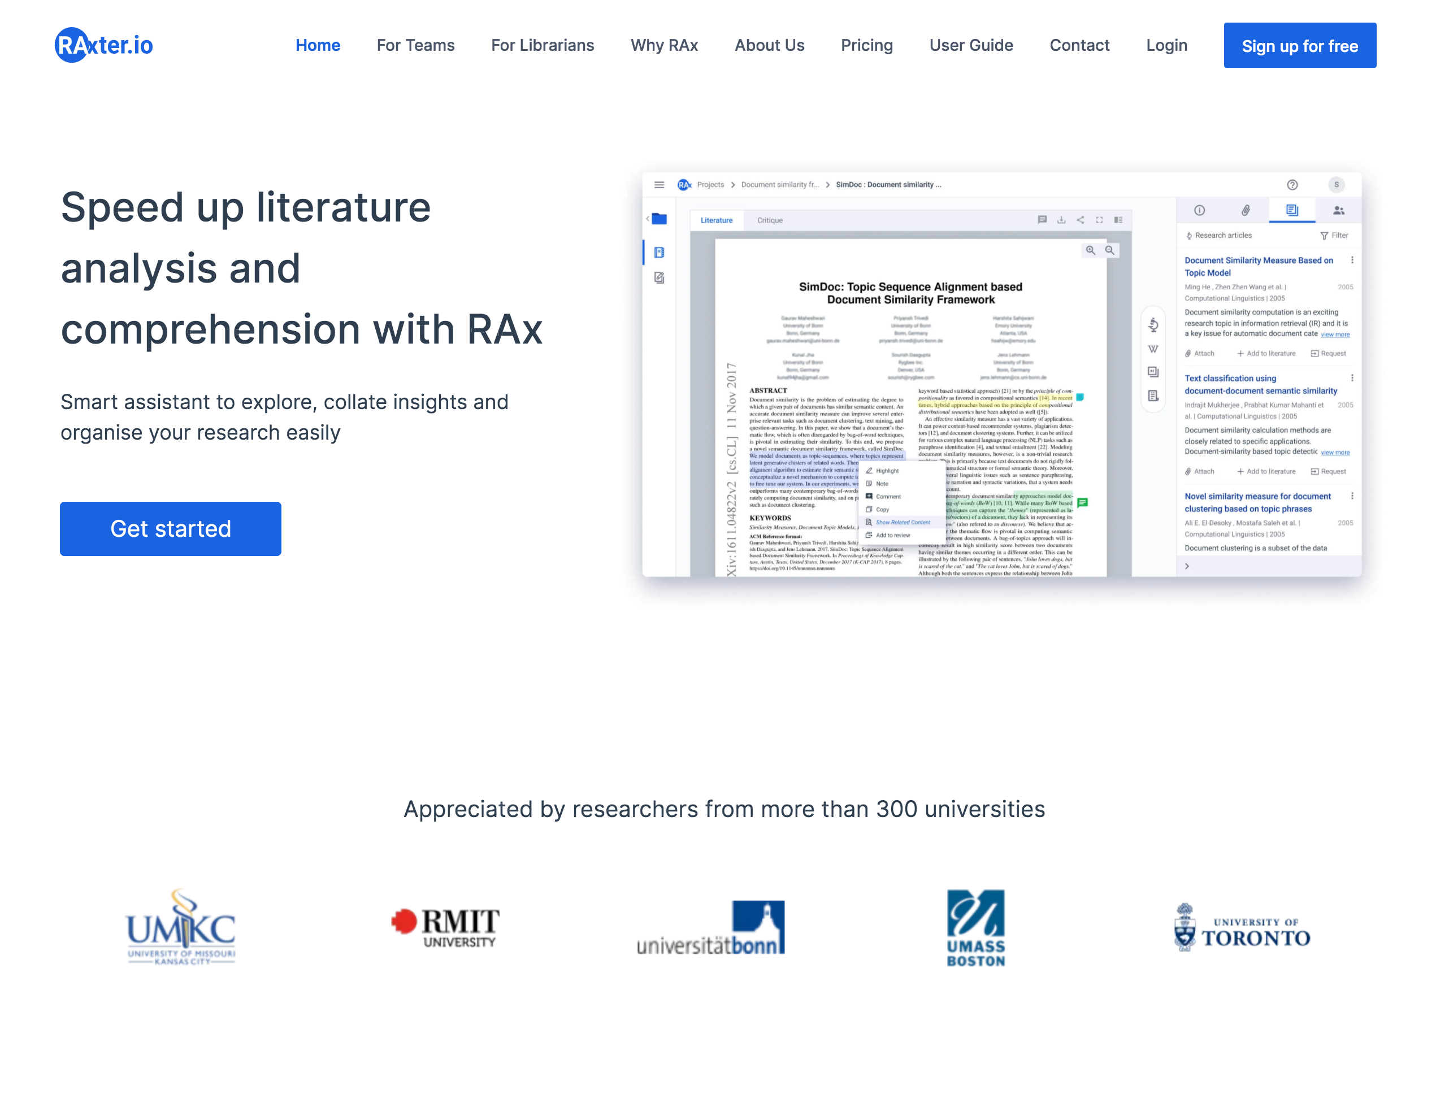1449x1103 pixels.
Task: Open the attachments paperclip tab in right panel
Action: click(x=1246, y=211)
